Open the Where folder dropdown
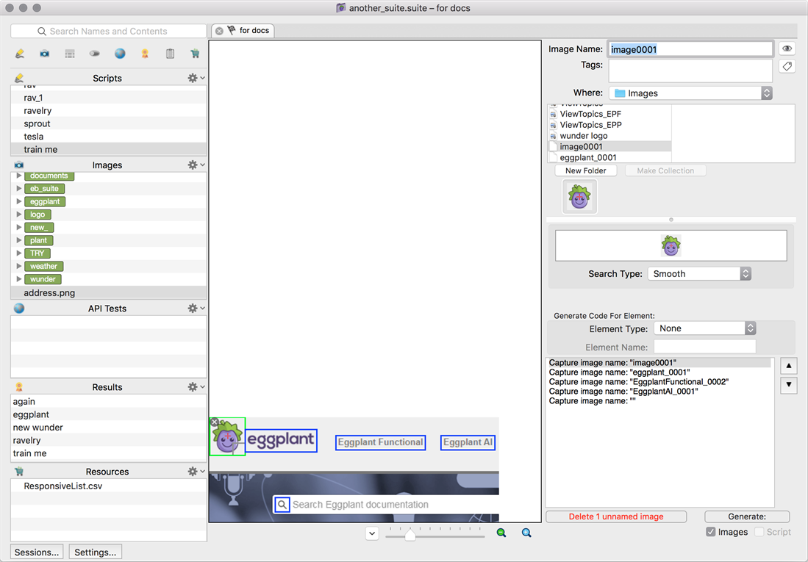Viewport: 808px width, 562px height. pyautogui.click(x=690, y=93)
